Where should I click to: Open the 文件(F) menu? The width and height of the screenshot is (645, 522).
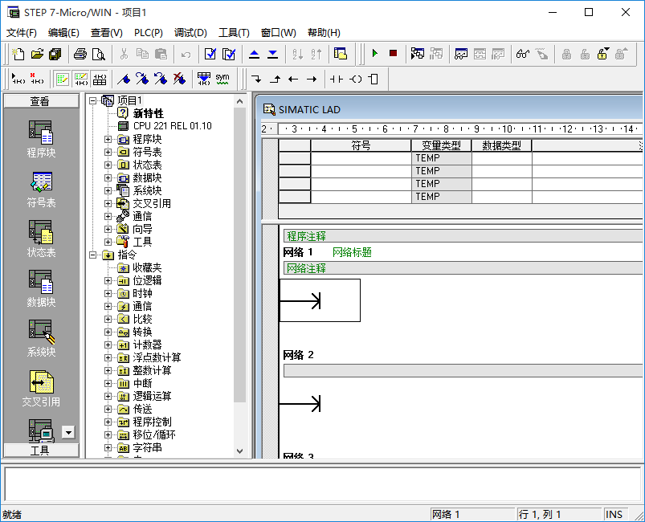(22, 33)
